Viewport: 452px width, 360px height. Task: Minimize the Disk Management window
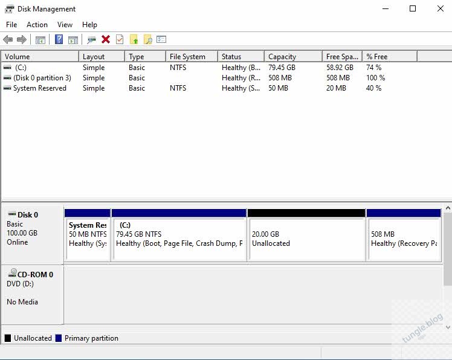386,8
